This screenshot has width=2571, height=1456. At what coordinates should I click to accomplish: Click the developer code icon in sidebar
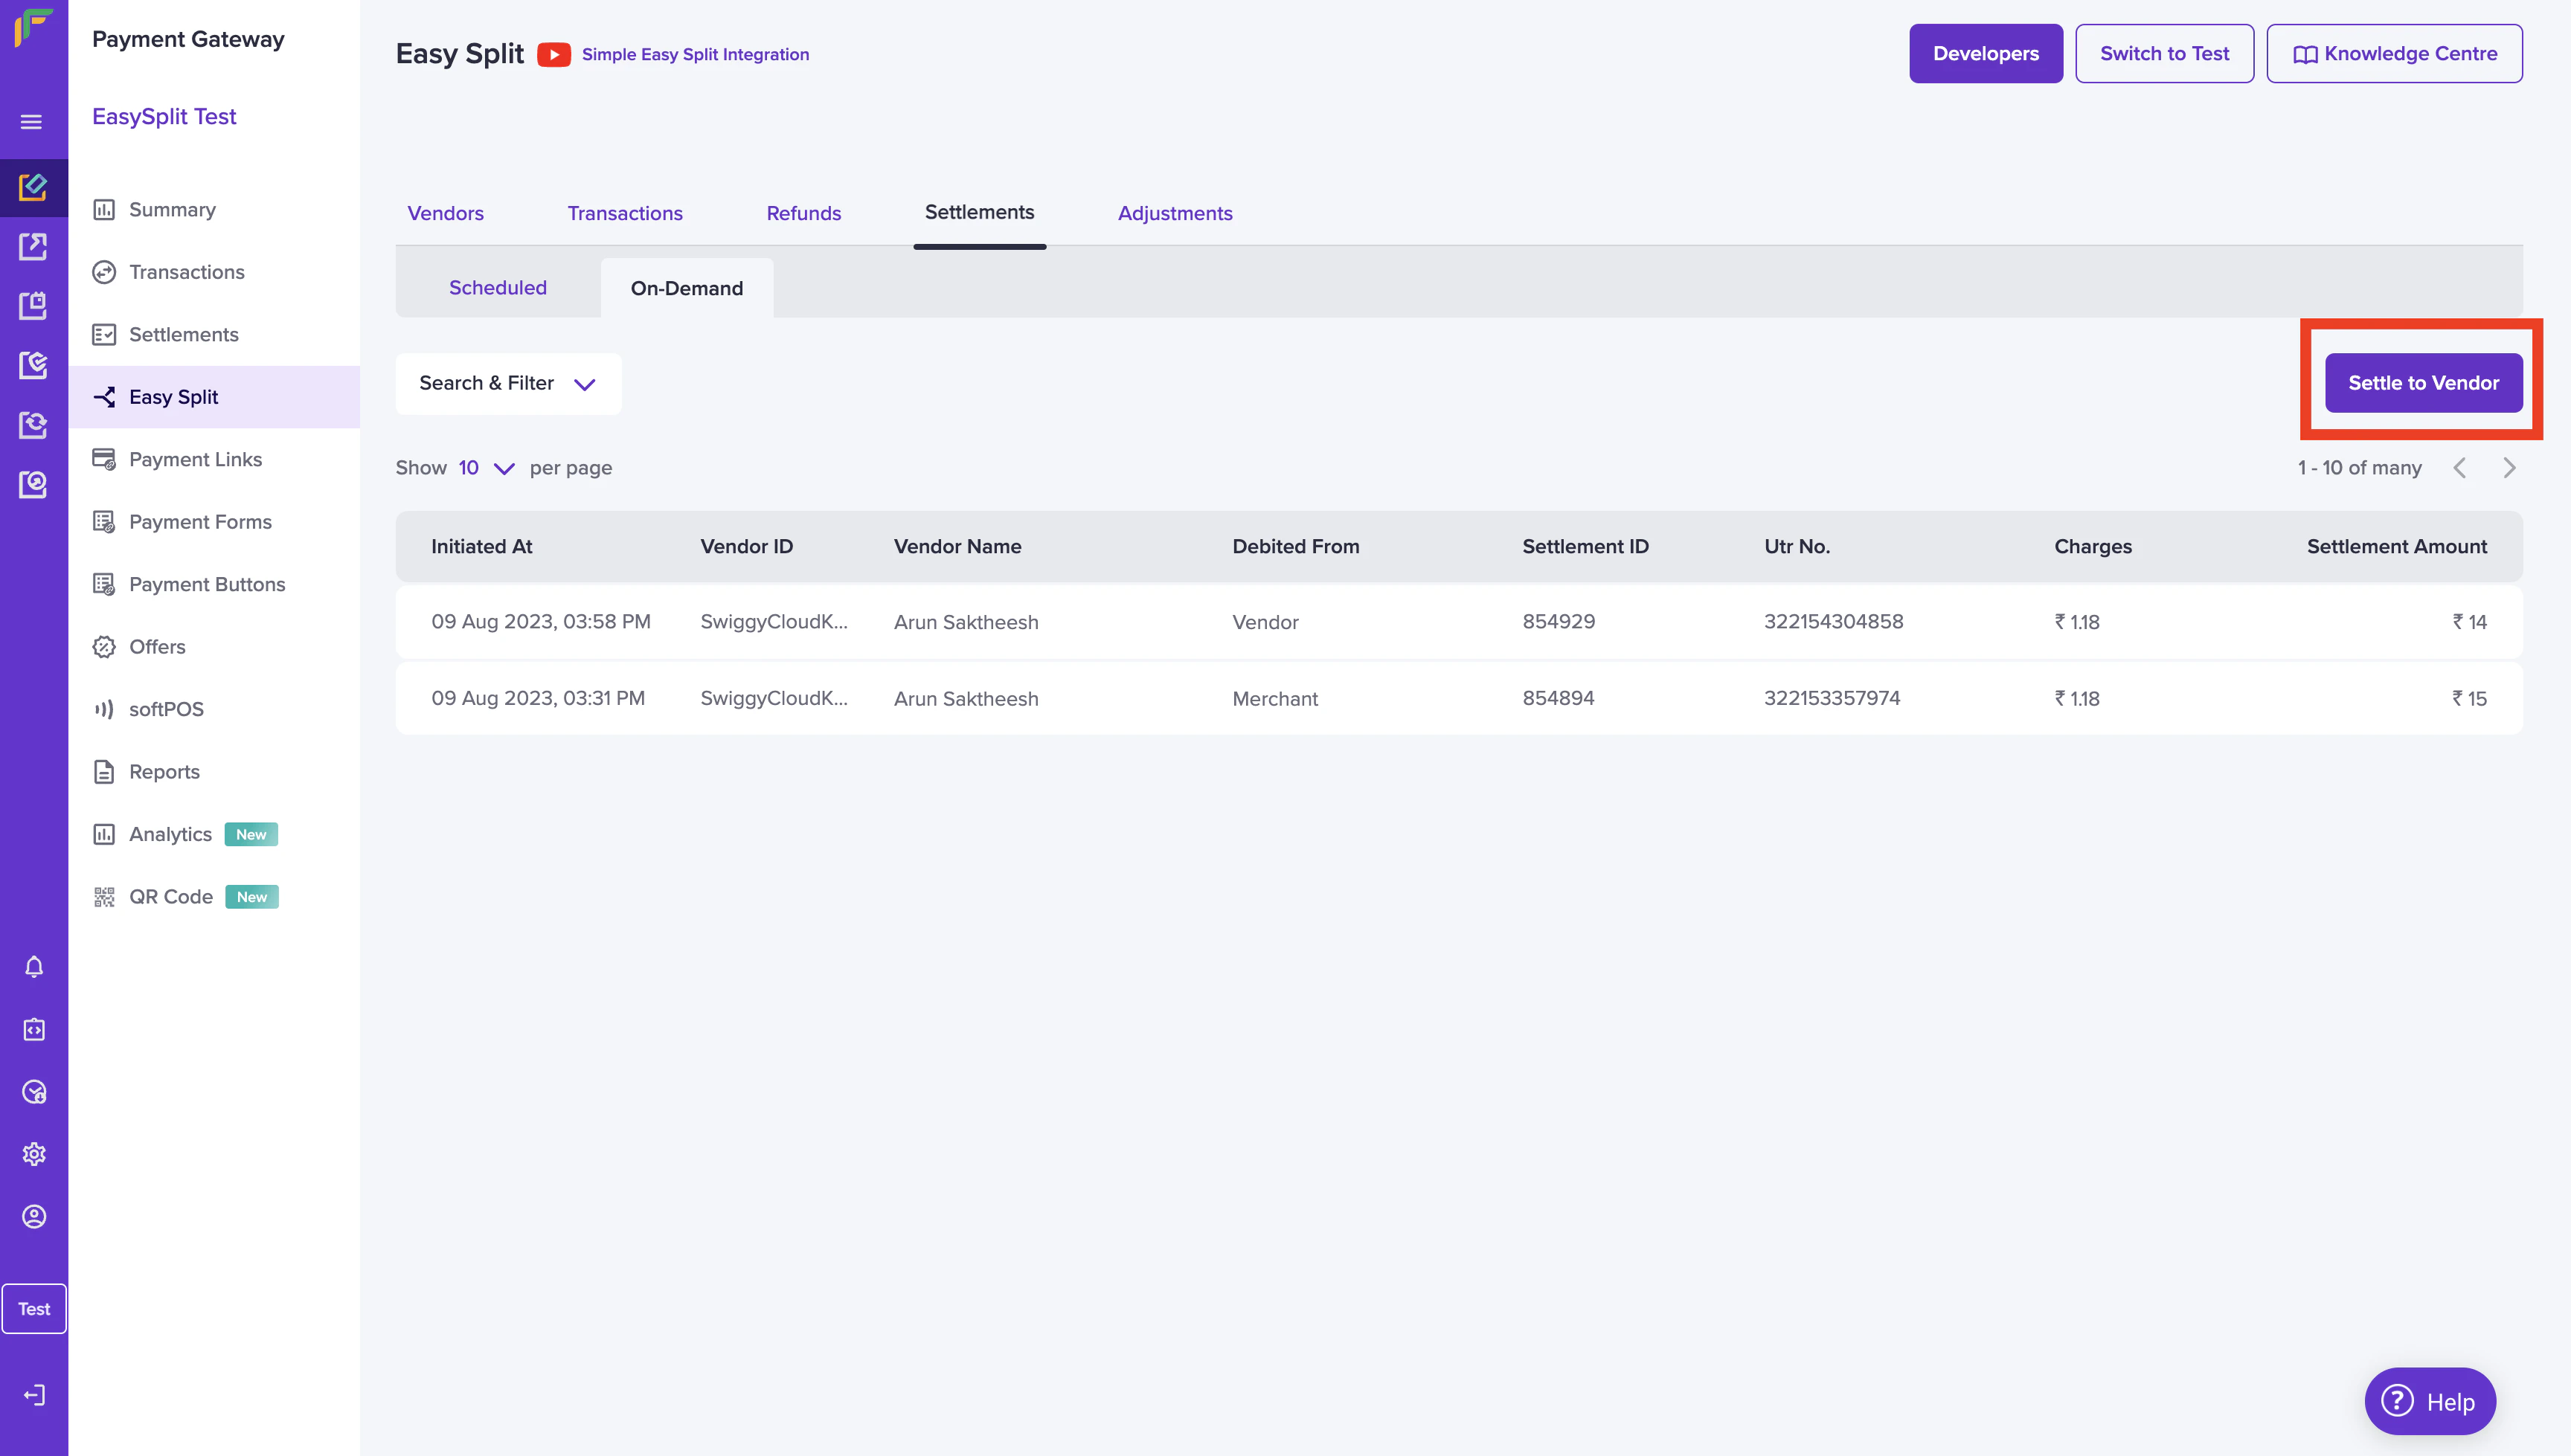(x=34, y=1030)
